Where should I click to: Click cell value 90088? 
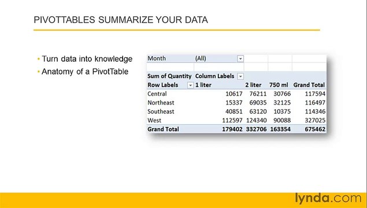click(282, 121)
